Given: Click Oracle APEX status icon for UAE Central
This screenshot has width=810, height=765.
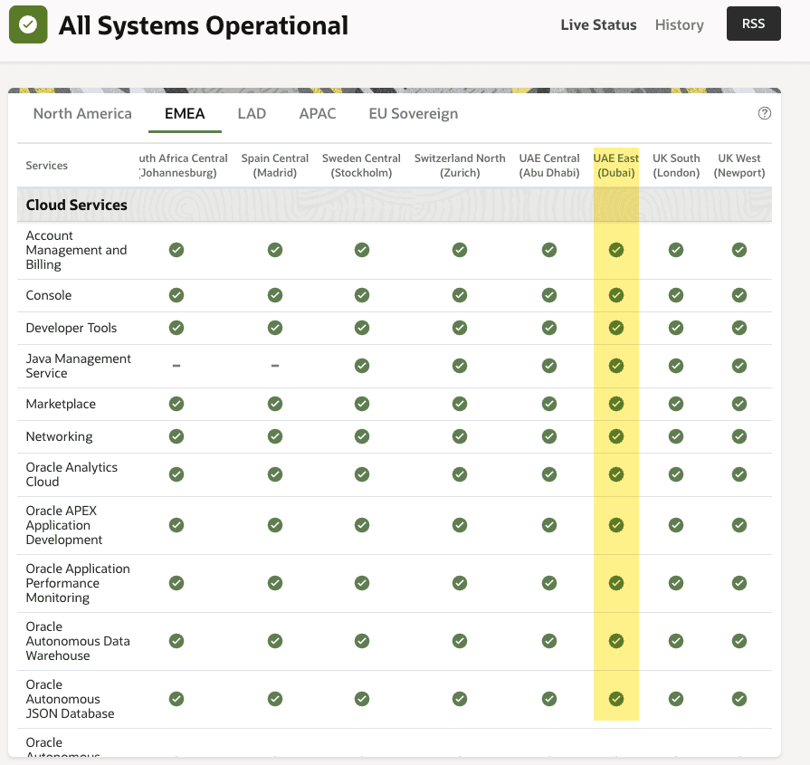Looking at the screenshot, I should click(x=549, y=525).
